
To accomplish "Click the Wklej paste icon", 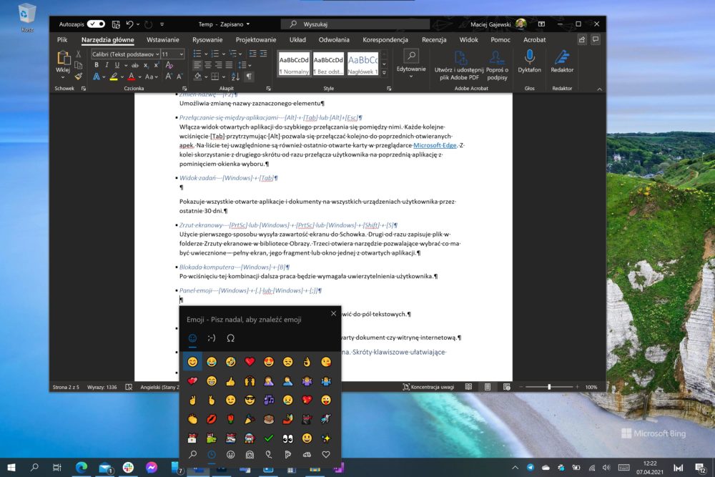I will [63, 59].
